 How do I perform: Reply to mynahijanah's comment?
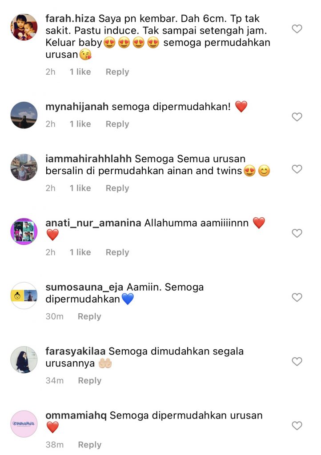point(117,124)
